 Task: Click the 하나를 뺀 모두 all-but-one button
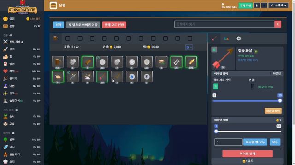coord(255,142)
